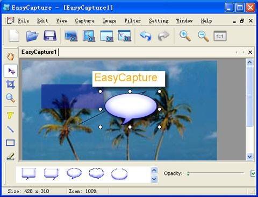Choose the yellow Text tool
The width and height of the screenshot is (258, 197).
[10, 115]
